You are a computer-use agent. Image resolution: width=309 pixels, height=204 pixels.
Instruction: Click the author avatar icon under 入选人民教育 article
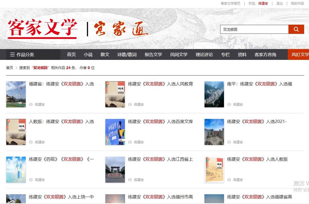(x=130, y=104)
